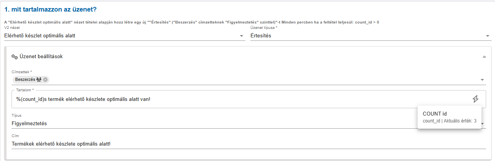Click the Cím title input field
This screenshot has width=495, height=161.
click(248, 144)
